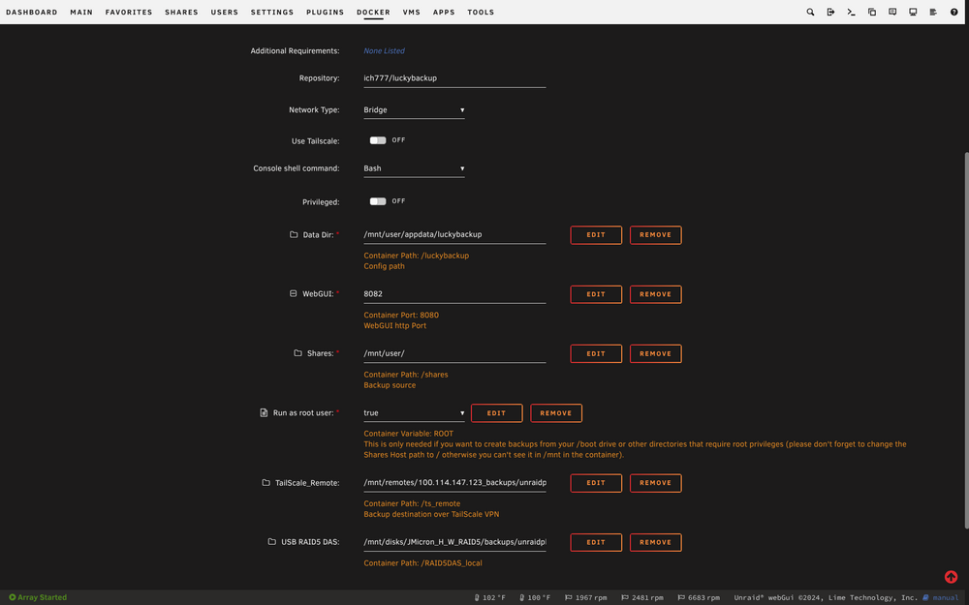Open the search icon in top bar
Image resolution: width=969 pixels, height=605 pixels.
[810, 12]
